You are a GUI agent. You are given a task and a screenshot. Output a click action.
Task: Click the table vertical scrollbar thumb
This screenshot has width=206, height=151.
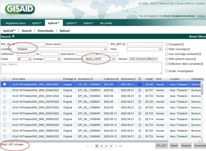pos(202,89)
